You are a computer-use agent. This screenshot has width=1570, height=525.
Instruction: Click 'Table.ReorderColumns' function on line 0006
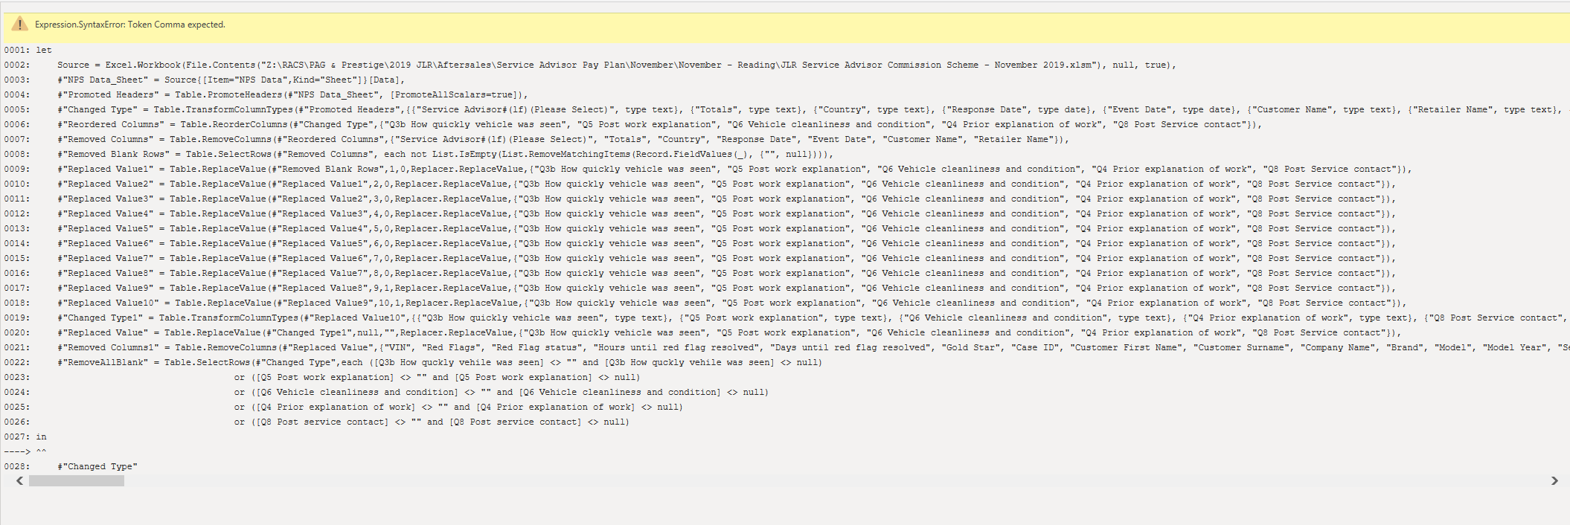coord(234,124)
